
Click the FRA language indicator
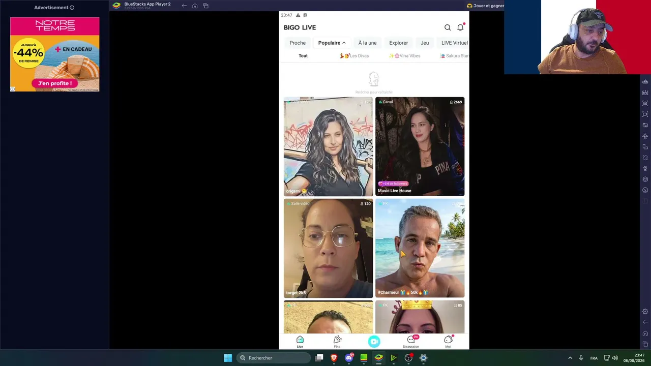point(594,358)
